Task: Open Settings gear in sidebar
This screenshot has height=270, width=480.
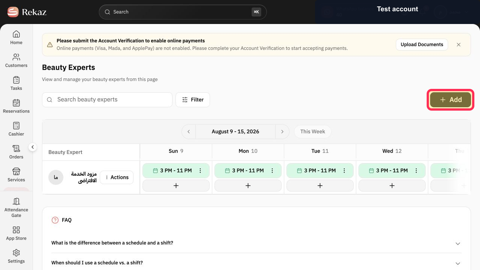Action: (16, 256)
